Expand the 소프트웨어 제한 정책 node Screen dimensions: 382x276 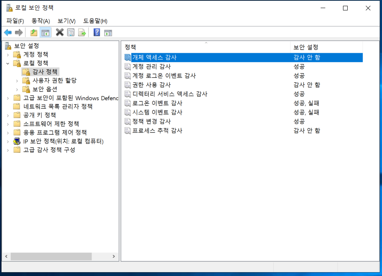(x=8, y=124)
